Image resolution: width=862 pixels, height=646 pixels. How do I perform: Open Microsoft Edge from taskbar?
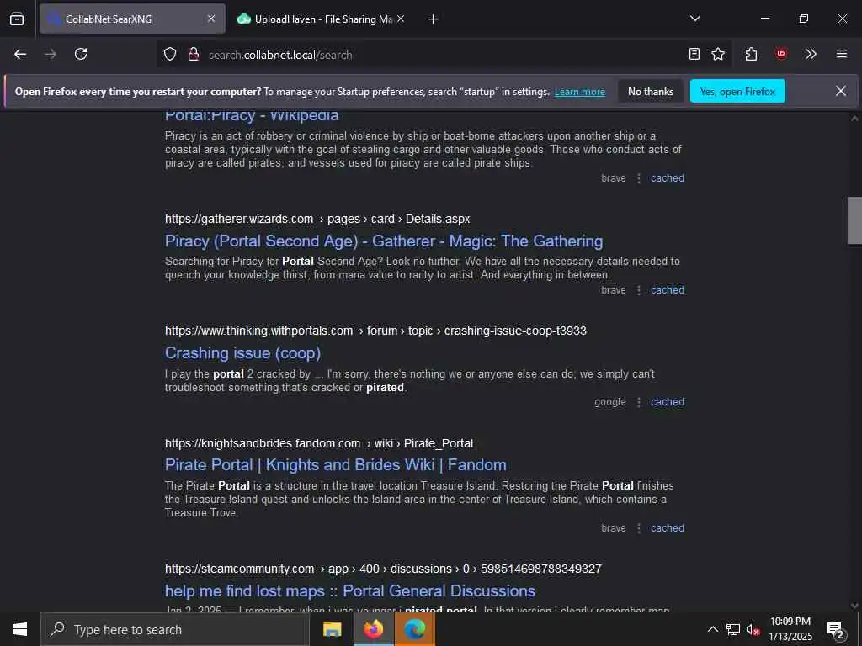(415, 629)
